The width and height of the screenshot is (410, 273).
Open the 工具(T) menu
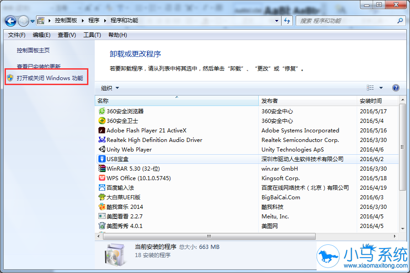click(x=92, y=35)
